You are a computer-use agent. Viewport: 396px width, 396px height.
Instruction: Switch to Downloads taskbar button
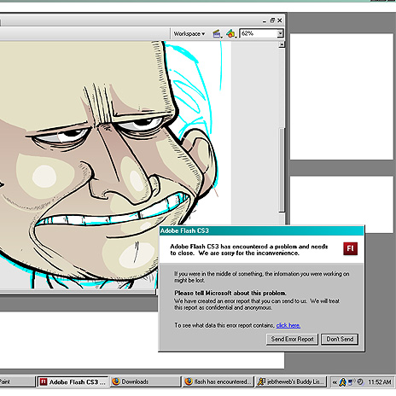pyautogui.click(x=145, y=381)
